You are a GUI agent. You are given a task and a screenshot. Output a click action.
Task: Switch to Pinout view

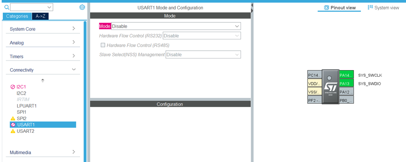tap(340, 8)
